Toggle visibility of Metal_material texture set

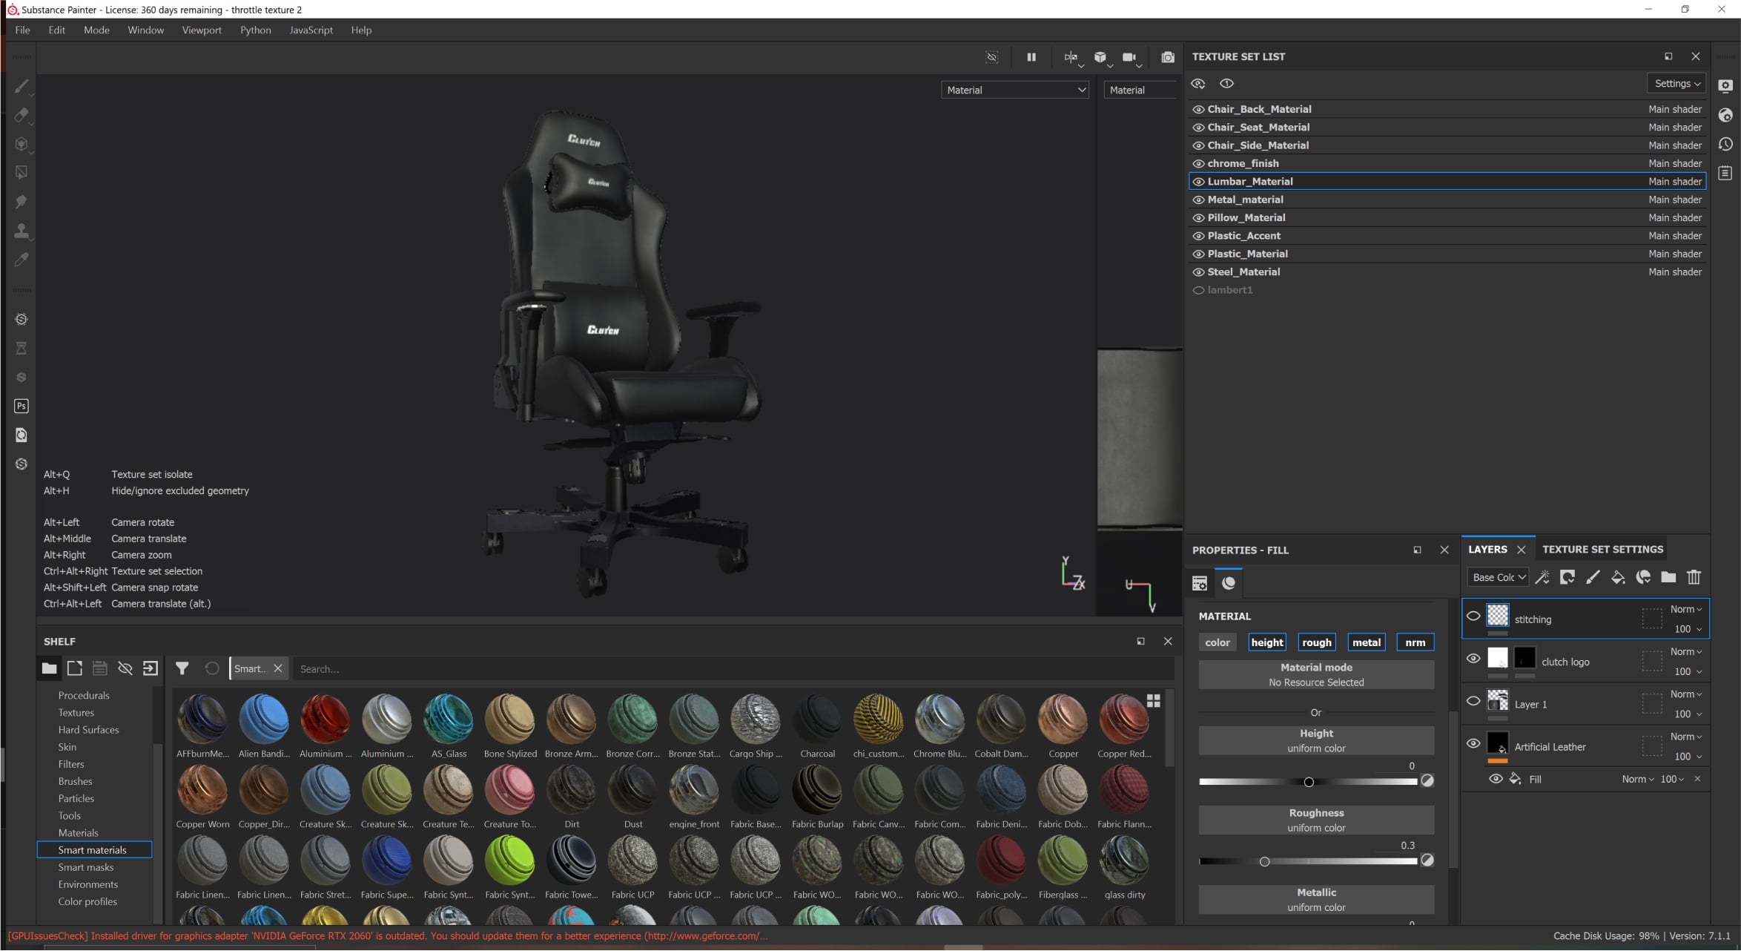(x=1198, y=200)
